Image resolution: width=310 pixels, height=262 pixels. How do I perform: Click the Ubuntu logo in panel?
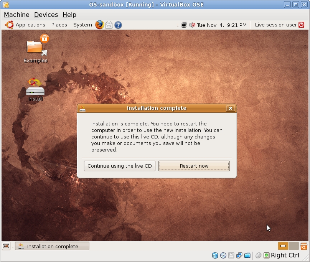coord(9,25)
